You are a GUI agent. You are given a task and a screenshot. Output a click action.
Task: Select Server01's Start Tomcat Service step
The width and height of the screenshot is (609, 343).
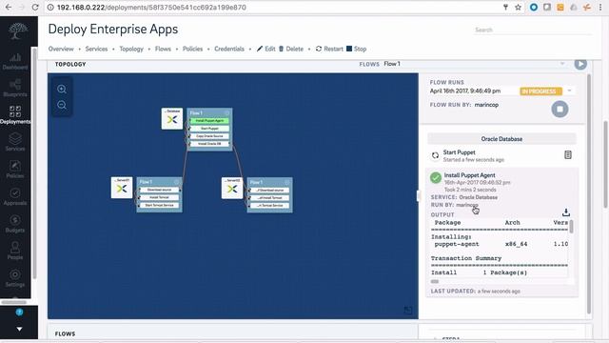pos(159,205)
